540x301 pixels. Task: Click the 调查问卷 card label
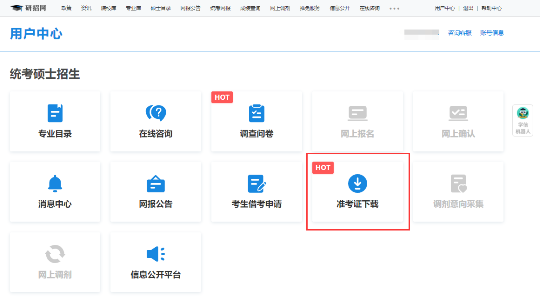257,134
